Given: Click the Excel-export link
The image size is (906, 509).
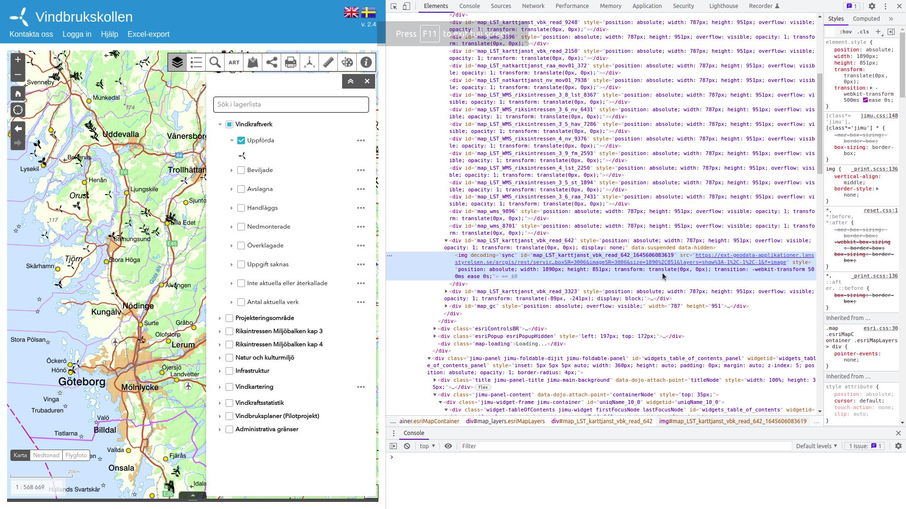Looking at the screenshot, I should pyautogui.click(x=149, y=33).
